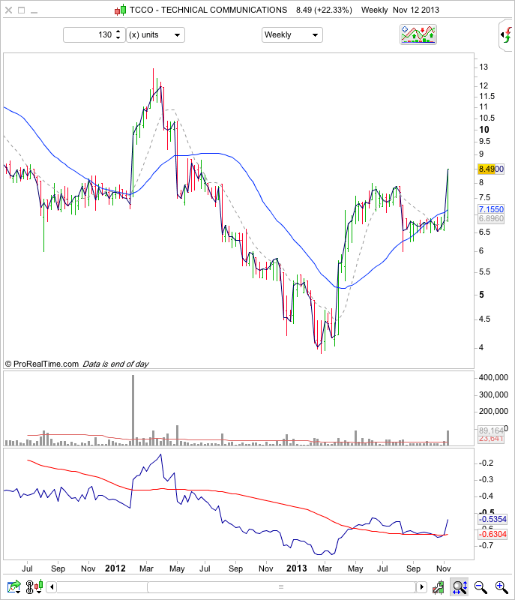Image resolution: width=515 pixels, height=600 pixels.
Task: Click the price 10 axis label
Action: click(x=484, y=130)
